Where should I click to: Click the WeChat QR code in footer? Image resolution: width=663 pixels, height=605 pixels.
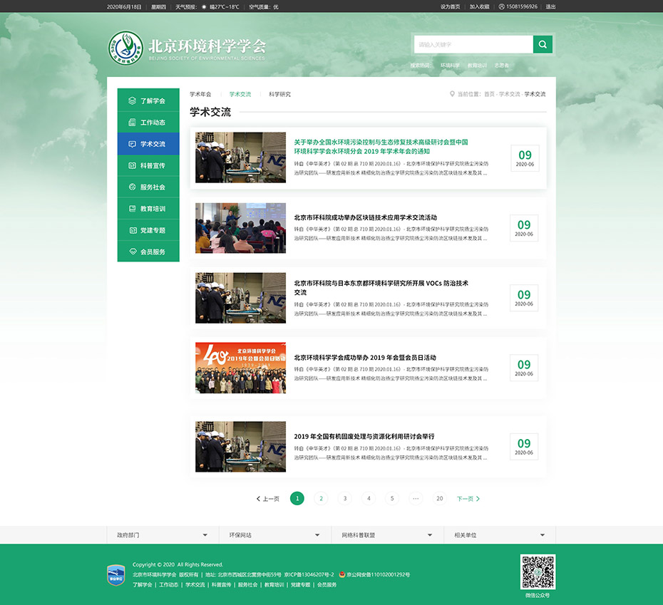tap(538, 572)
